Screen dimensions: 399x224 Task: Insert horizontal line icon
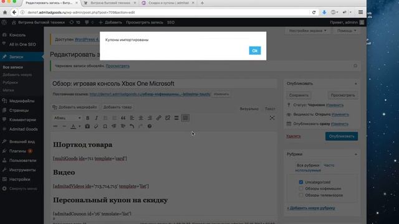(64, 126)
